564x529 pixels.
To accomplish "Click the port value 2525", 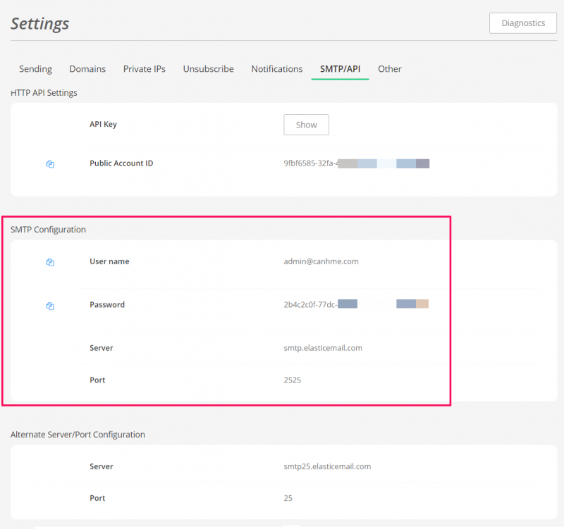I will point(292,380).
